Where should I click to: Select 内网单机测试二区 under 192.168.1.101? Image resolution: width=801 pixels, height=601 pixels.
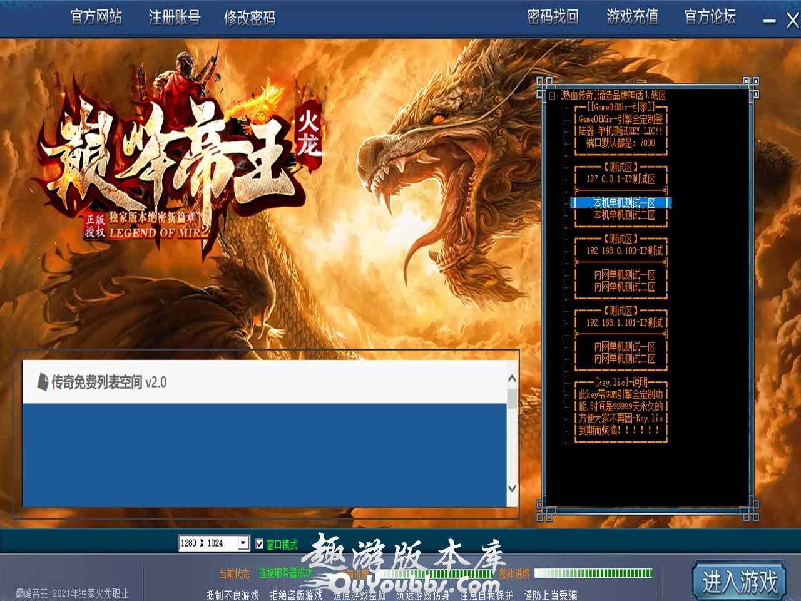(624, 359)
